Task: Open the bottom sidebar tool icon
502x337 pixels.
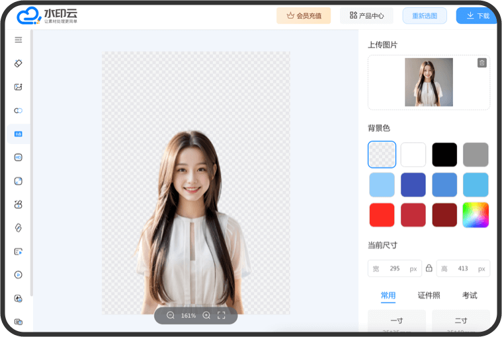Action: [19, 322]
